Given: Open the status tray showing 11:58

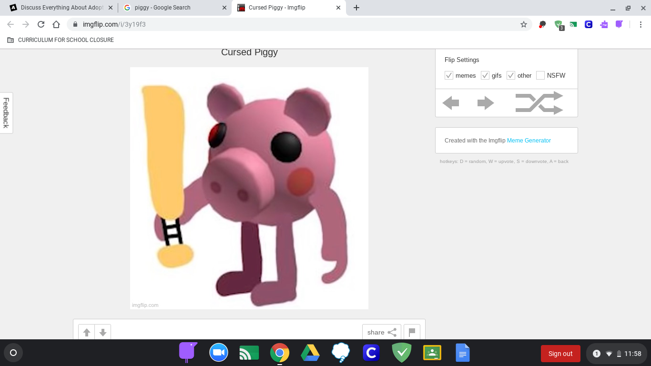Looking at the screenshot, I should pyautogui.click(x=617, y=354).
